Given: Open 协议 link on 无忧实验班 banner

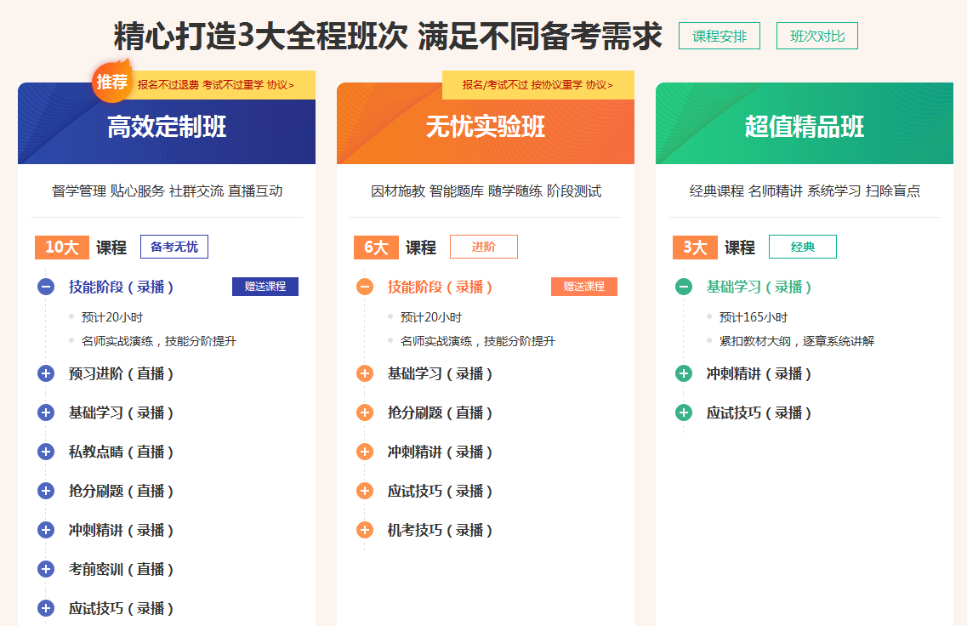Looking at the screenshot, I should [x=599, y=85].
